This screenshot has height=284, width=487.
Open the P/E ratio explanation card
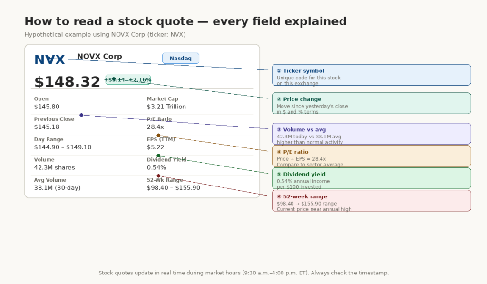(371, 156)
